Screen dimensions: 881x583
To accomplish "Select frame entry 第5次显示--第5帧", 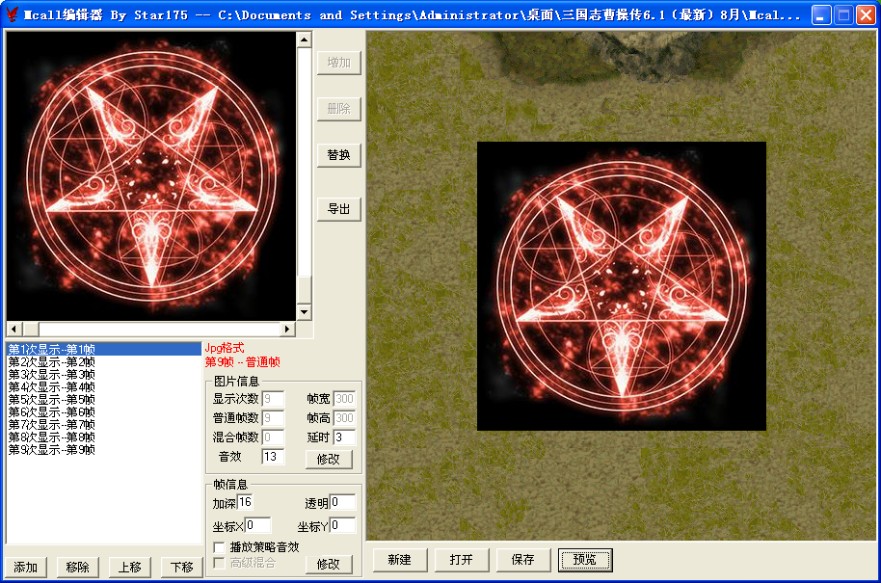I will (52, 400).
